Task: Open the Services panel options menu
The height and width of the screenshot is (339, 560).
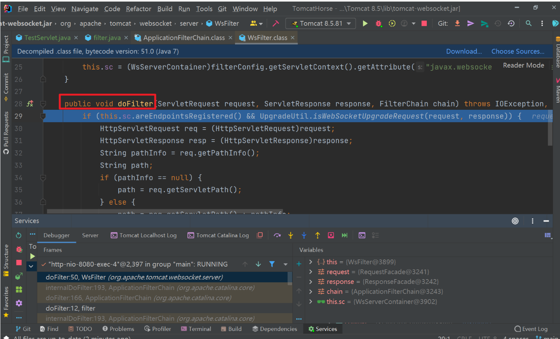Action: [533, 221]
